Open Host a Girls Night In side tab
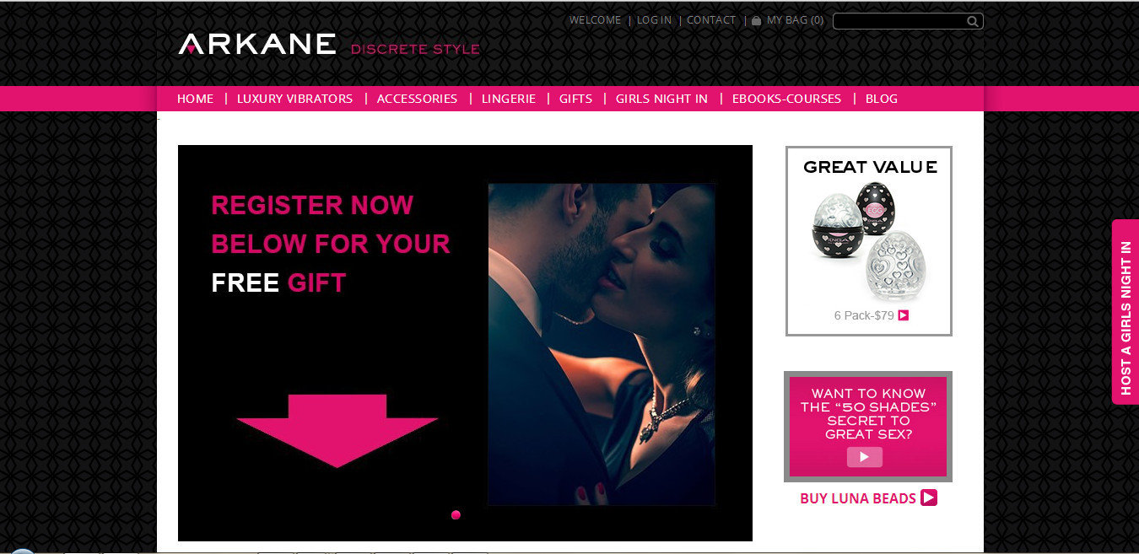1139x554 pixels. (x=1126, y=312)
